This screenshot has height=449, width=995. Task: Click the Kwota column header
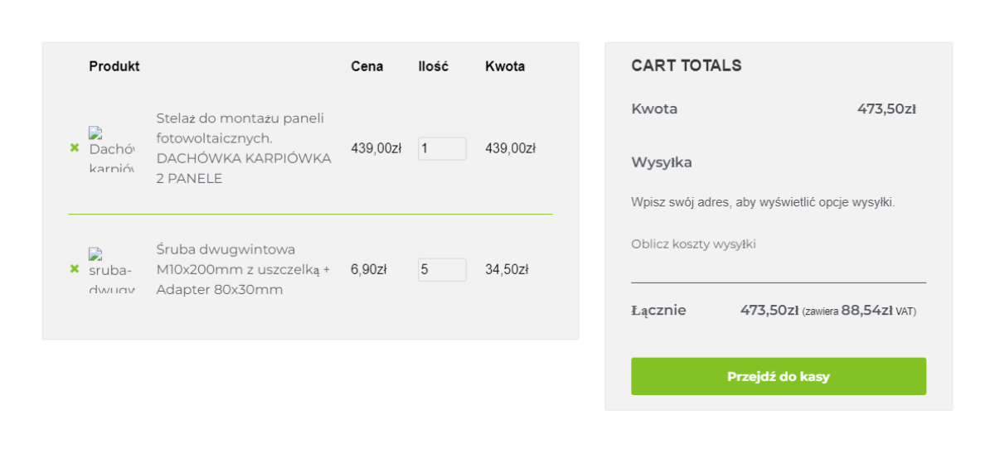[x=505, y=66]
